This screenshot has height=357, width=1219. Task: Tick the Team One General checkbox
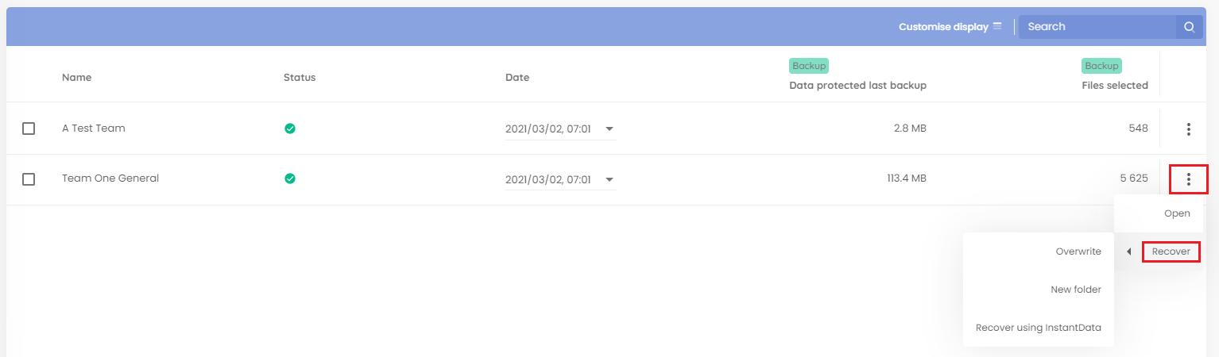coord(29,179)
